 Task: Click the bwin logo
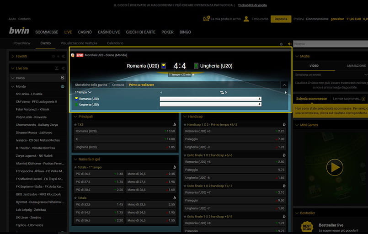(x=19, y=31)
